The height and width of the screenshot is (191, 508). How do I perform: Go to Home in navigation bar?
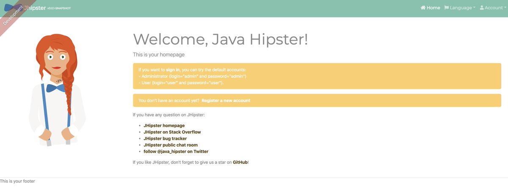point(430,8)
